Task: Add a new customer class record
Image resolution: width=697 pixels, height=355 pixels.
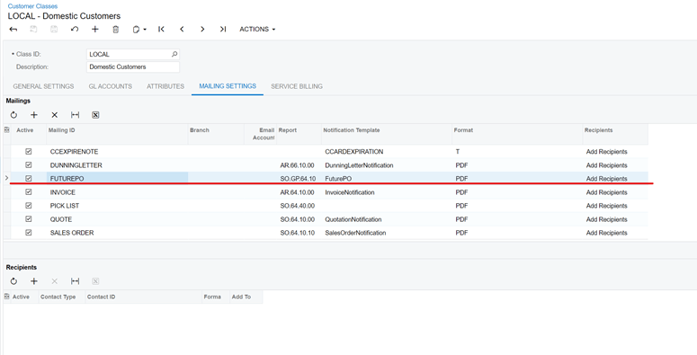Action: coord(95,30)
